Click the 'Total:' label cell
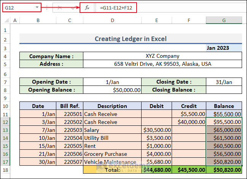Screen dimensions: 247x179 click(x=112, y=170)
